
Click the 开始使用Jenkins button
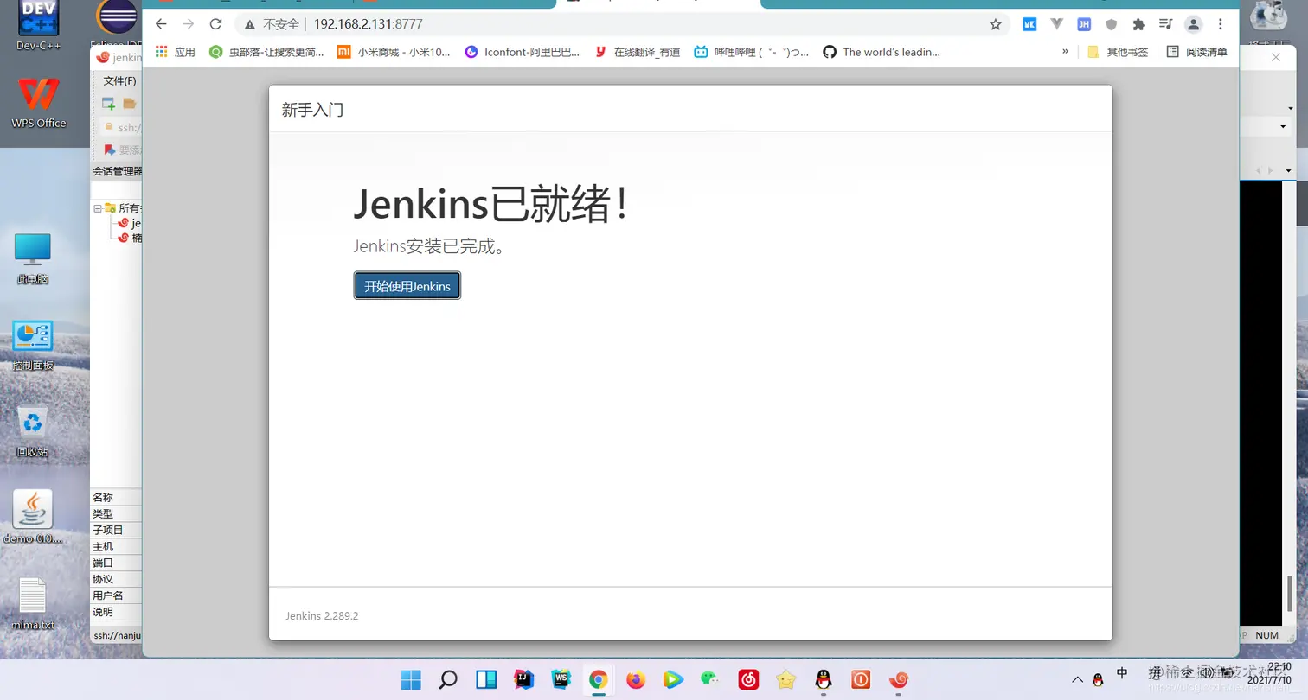(x=407, y=286)
